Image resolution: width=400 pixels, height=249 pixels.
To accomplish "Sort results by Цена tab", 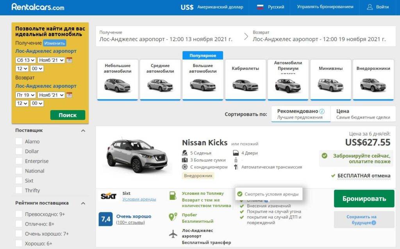I will click(x=363, y=114).
